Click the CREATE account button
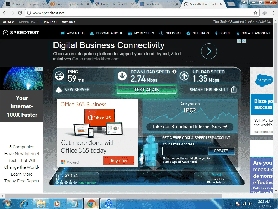 [x=222, y=151]
